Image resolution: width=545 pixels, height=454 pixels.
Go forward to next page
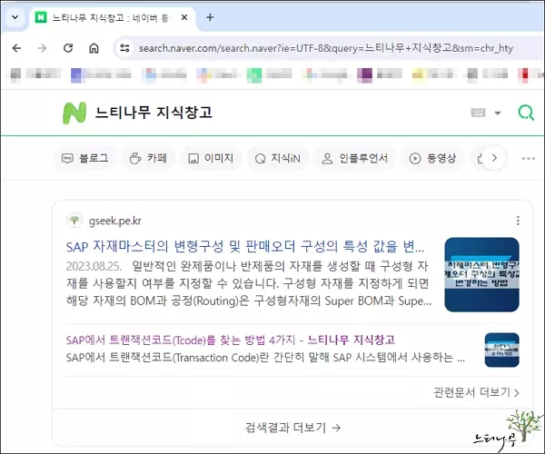[42, 48]
